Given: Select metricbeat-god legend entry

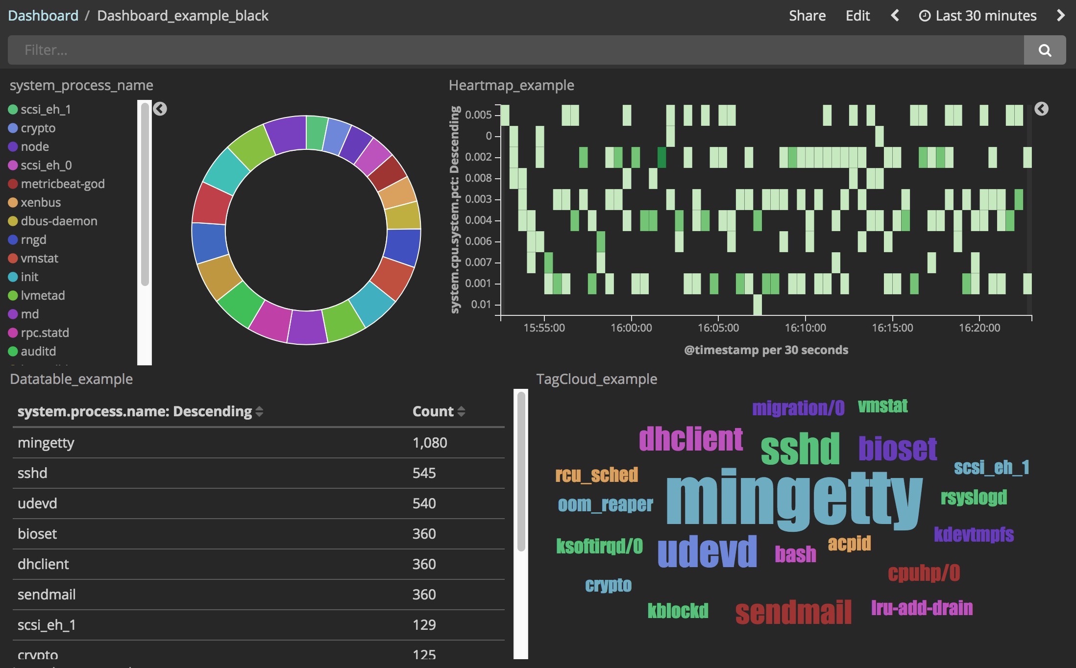Looking at the screenshot, I should tap(56, 184).
